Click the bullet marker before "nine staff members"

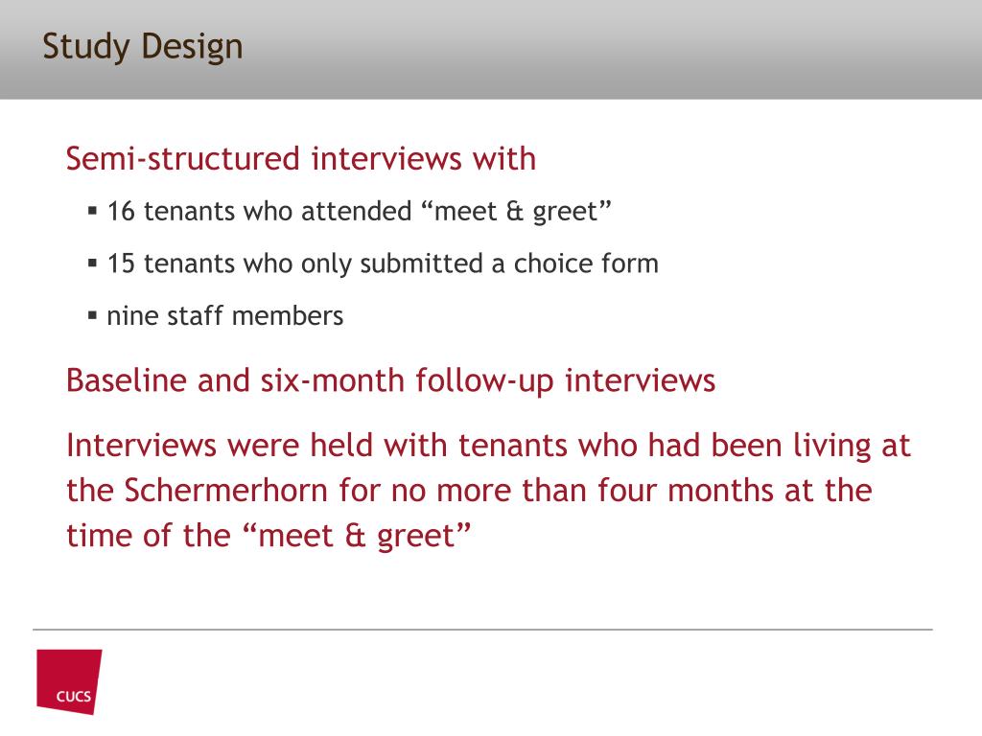point(93,315)
